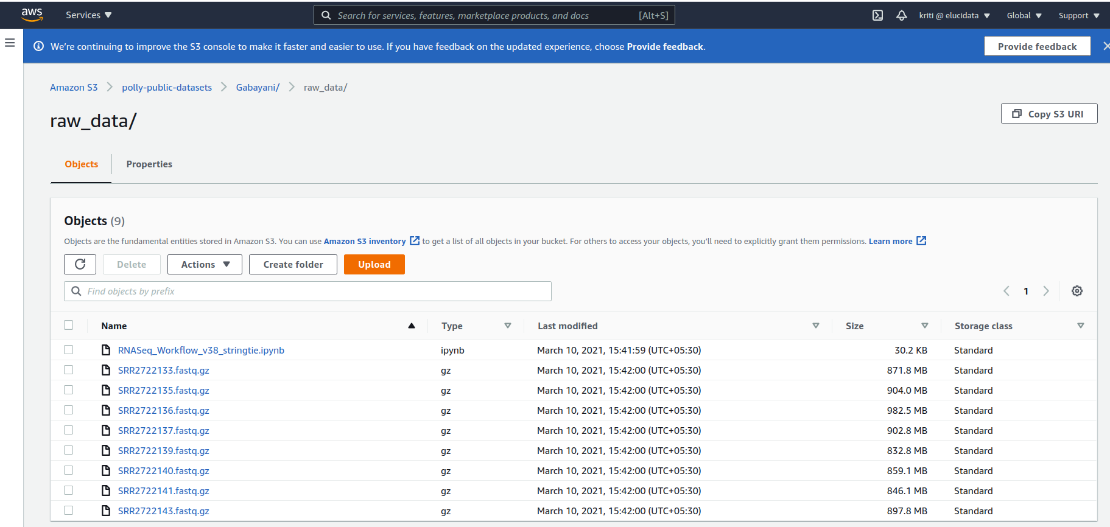
Task: Sort by Name ascending arrow
Action: point(412,326)
